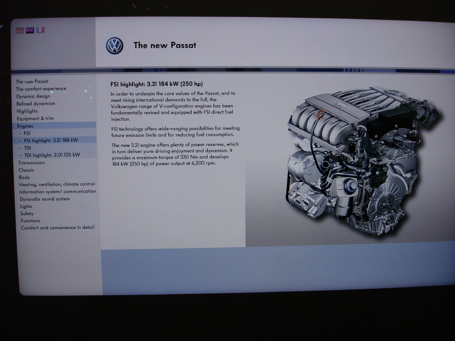This screenshot has width=455, height=341.
Task: Click the V6 engine image
Action: pos(363,161)
